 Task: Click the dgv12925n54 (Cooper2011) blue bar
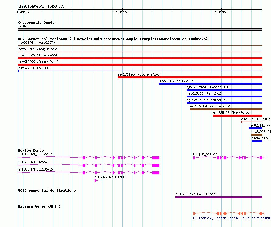click(224, 90)
